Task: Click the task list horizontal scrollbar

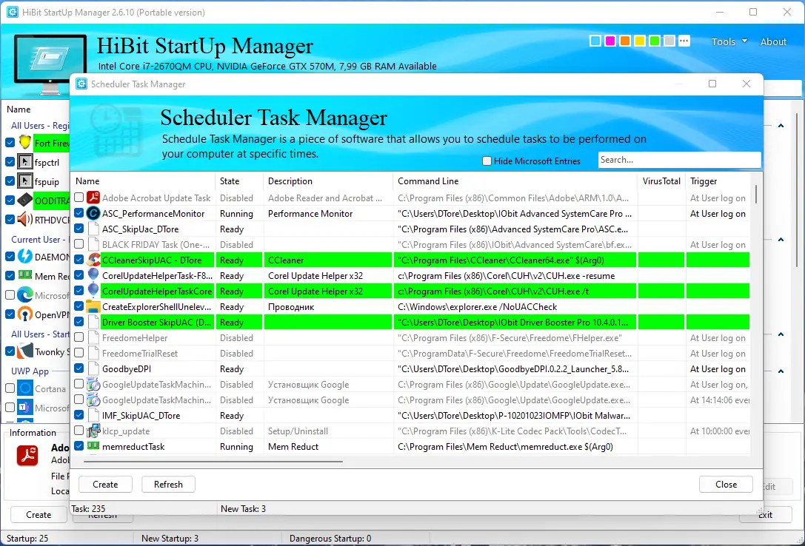Action: pos(213,462)
